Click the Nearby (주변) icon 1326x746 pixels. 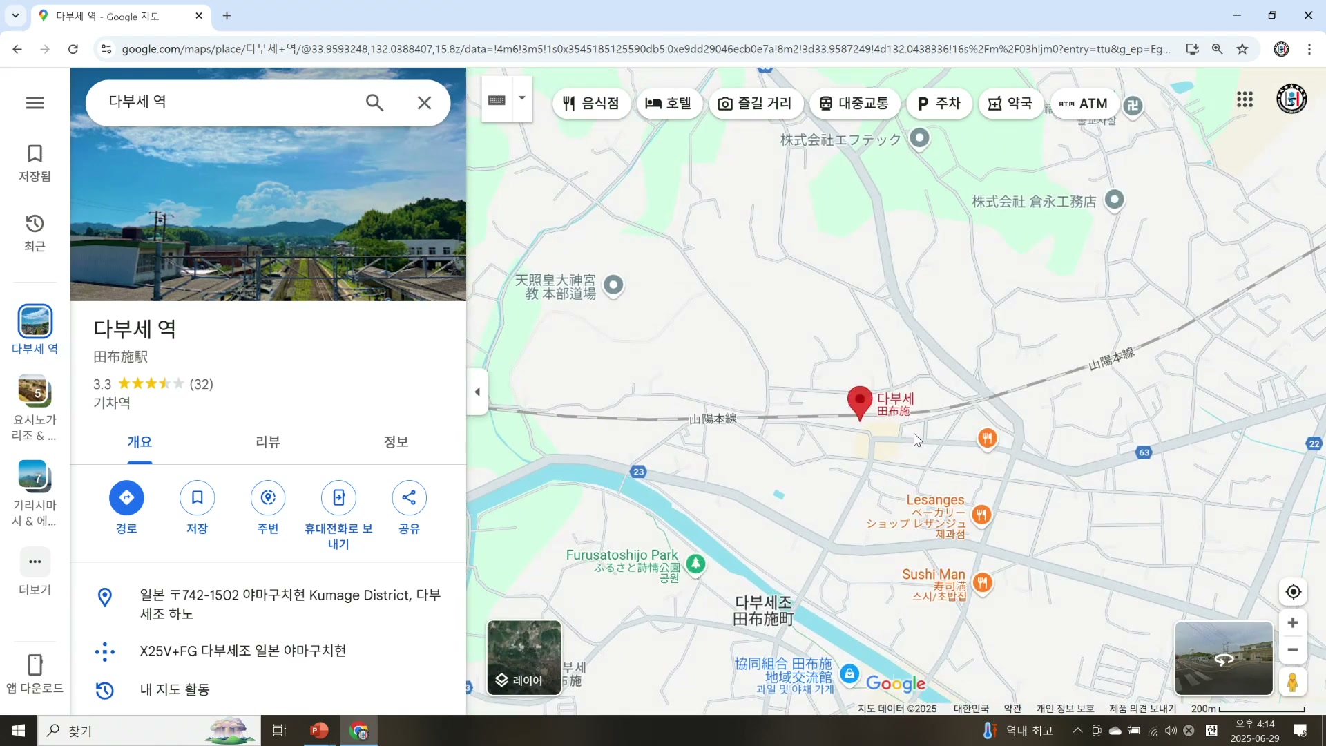point(268,498)
